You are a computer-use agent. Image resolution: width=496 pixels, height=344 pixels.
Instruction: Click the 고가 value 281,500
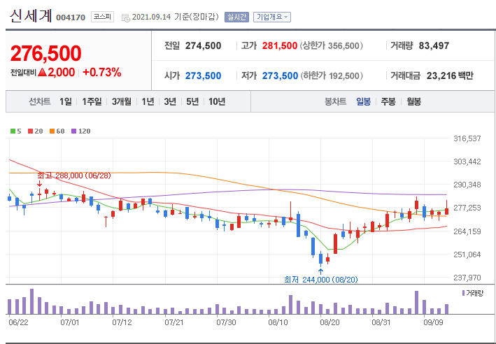pos(280,46)
